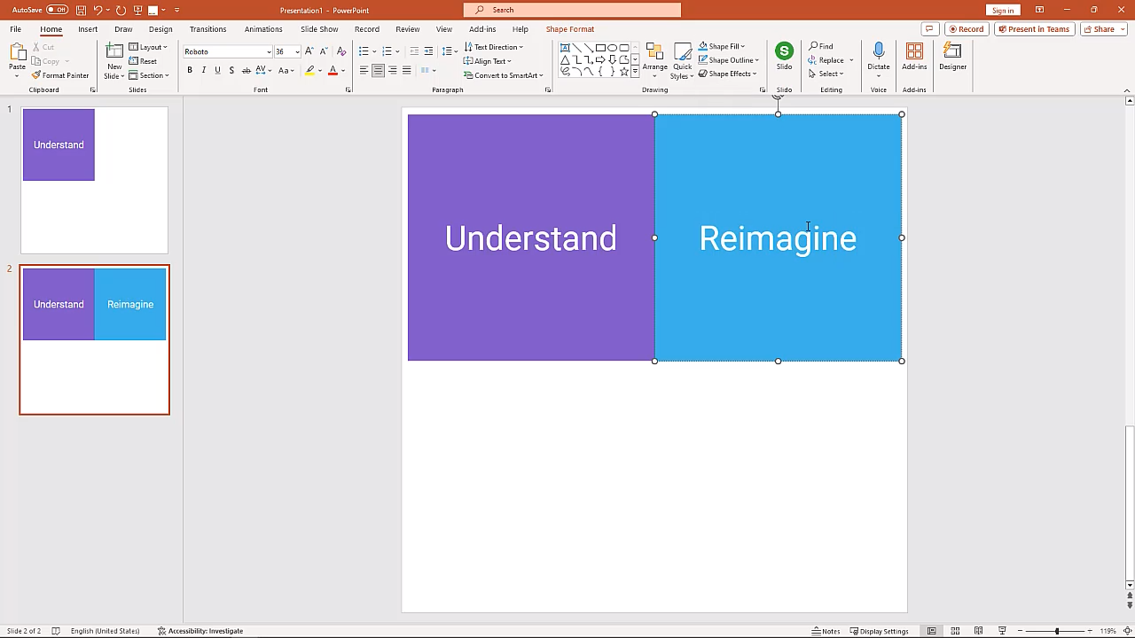Open the Shape Outline dropdown
The image size is (1135, 638).
729,60
